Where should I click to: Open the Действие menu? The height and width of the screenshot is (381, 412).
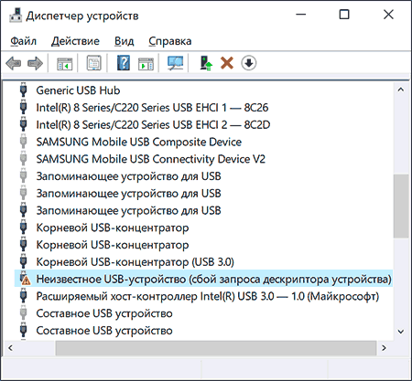coord(75,41)
